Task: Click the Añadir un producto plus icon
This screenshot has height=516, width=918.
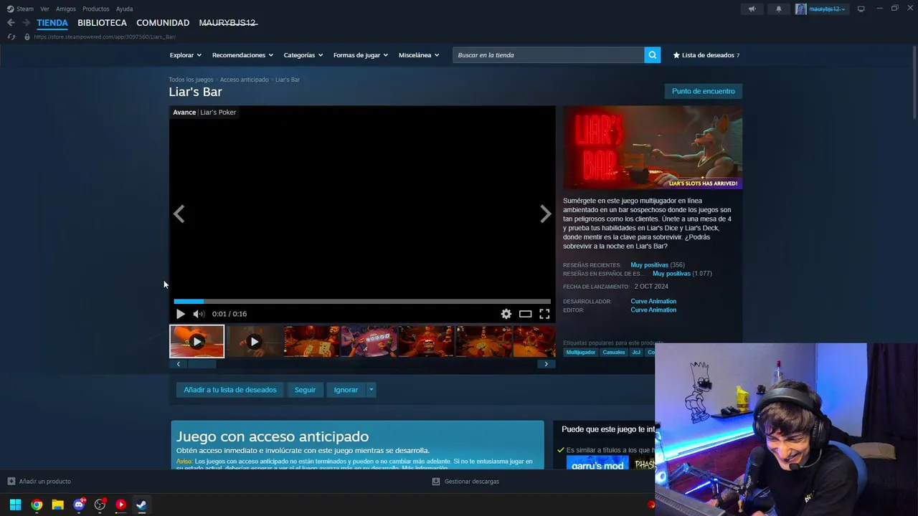Action: pyautogui.click(x=11, y=482)
